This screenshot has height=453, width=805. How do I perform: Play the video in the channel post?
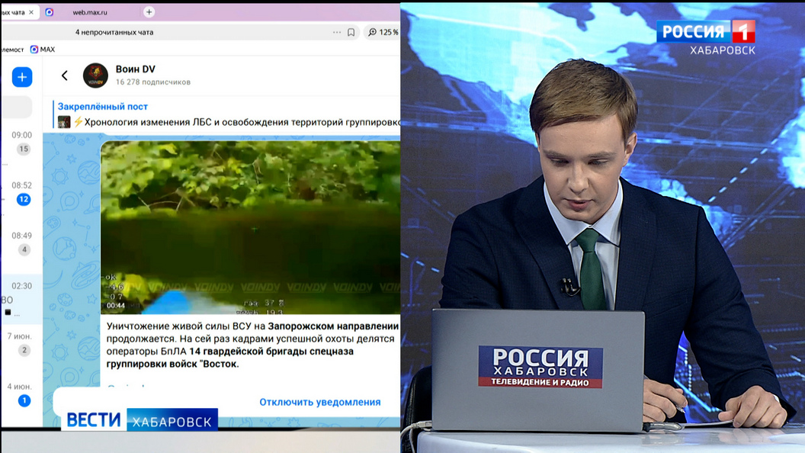pos(251,227)
